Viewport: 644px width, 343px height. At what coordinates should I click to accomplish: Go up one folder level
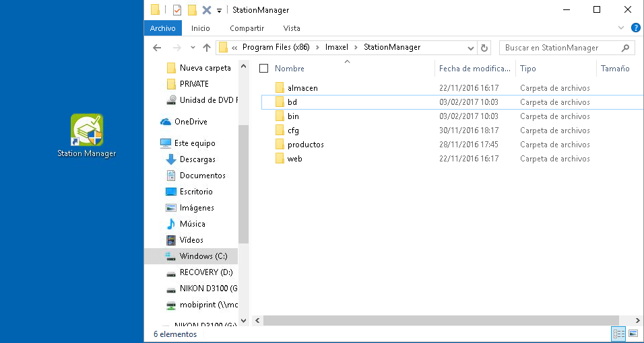207,48
